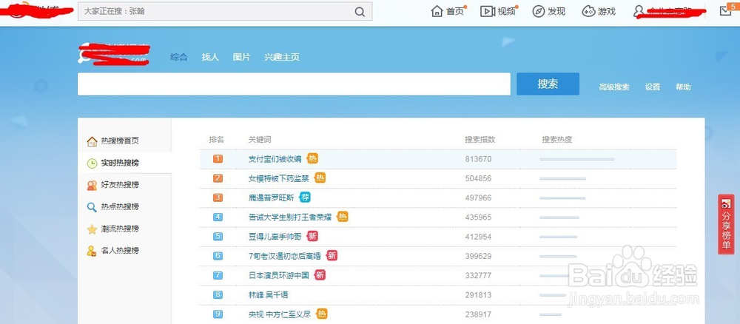The image size is (740, 324).
Task: Click the 新 badge next to 7旬老汉遇初恋后离婚
Action: point(332,256)
